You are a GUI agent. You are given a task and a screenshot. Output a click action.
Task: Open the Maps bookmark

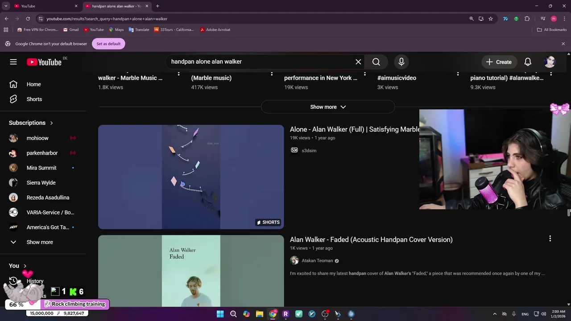click(116, 30)
